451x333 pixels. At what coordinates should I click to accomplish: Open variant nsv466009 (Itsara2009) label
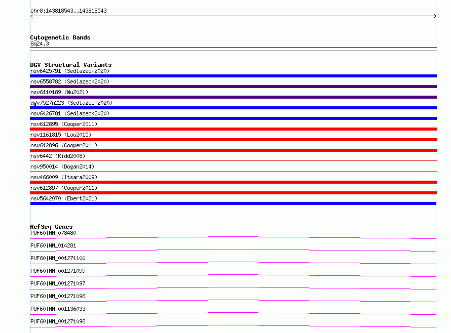(64, 177)
